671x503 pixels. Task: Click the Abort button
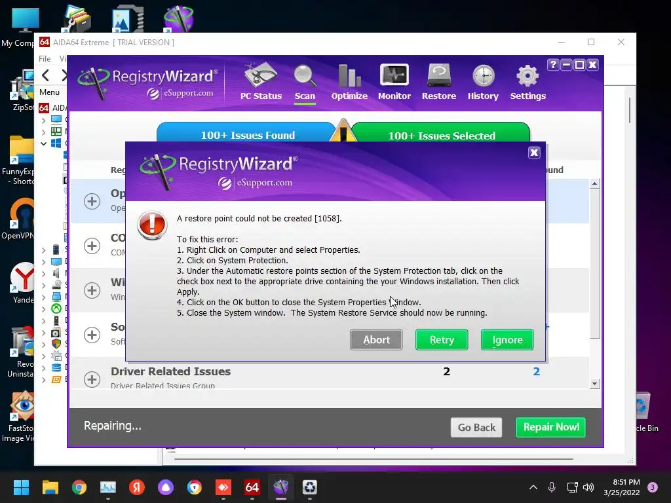pyautogui.click(x=376, y=340)
